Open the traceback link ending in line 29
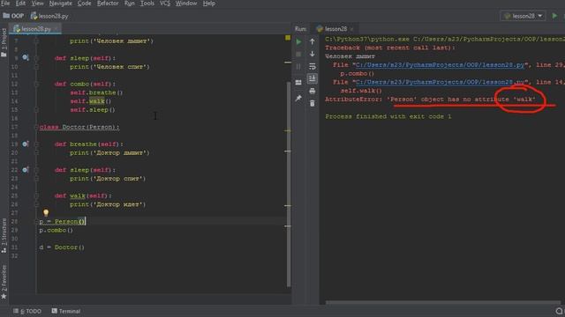 [x=440, y=65]
